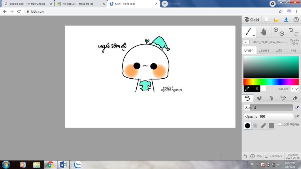Open the brush tool chevron menu

point(254,36)
